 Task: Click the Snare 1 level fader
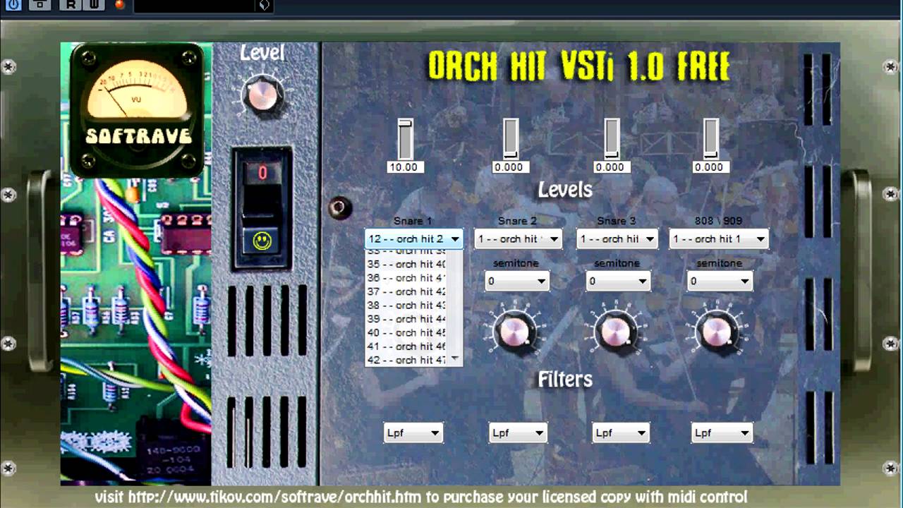tap(405, 140)
